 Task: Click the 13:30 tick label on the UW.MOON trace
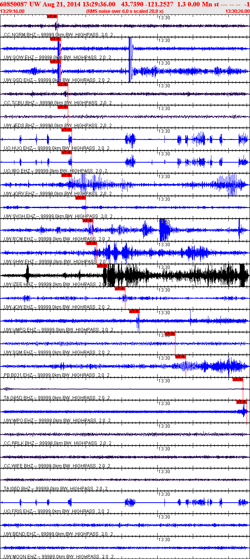(x=164, y=540)
